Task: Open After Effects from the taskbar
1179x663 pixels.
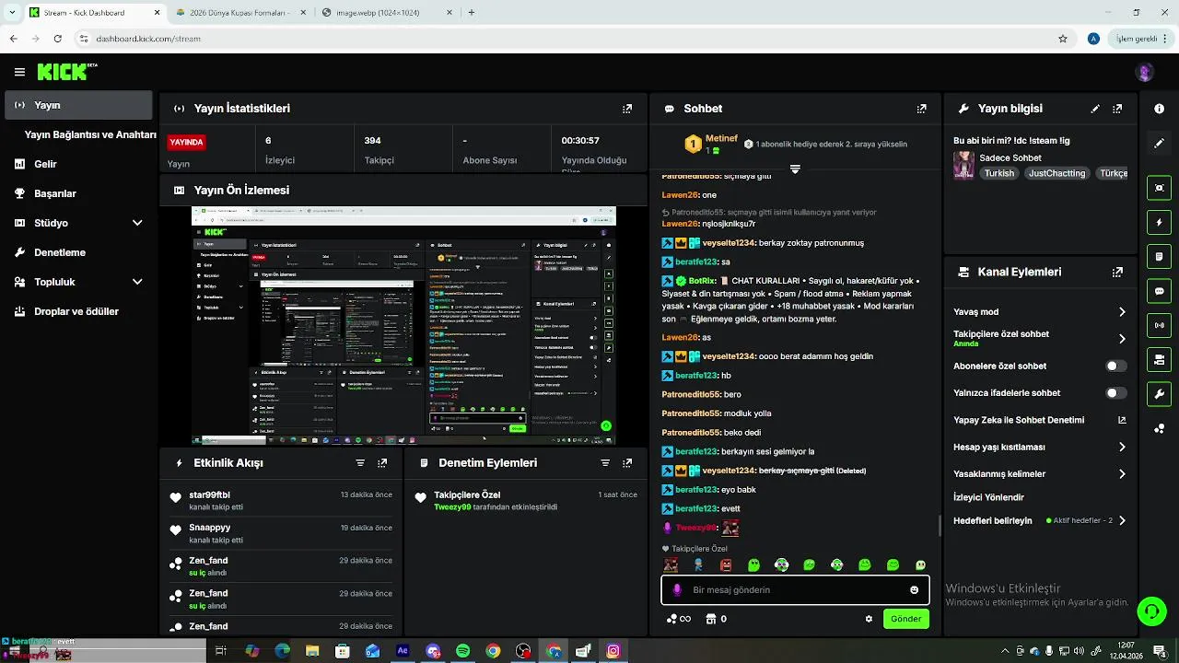Action: pos(403,651)
